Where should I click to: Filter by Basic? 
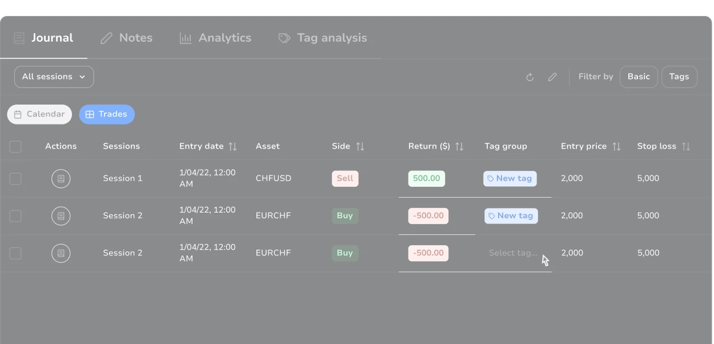pos(639,77)
